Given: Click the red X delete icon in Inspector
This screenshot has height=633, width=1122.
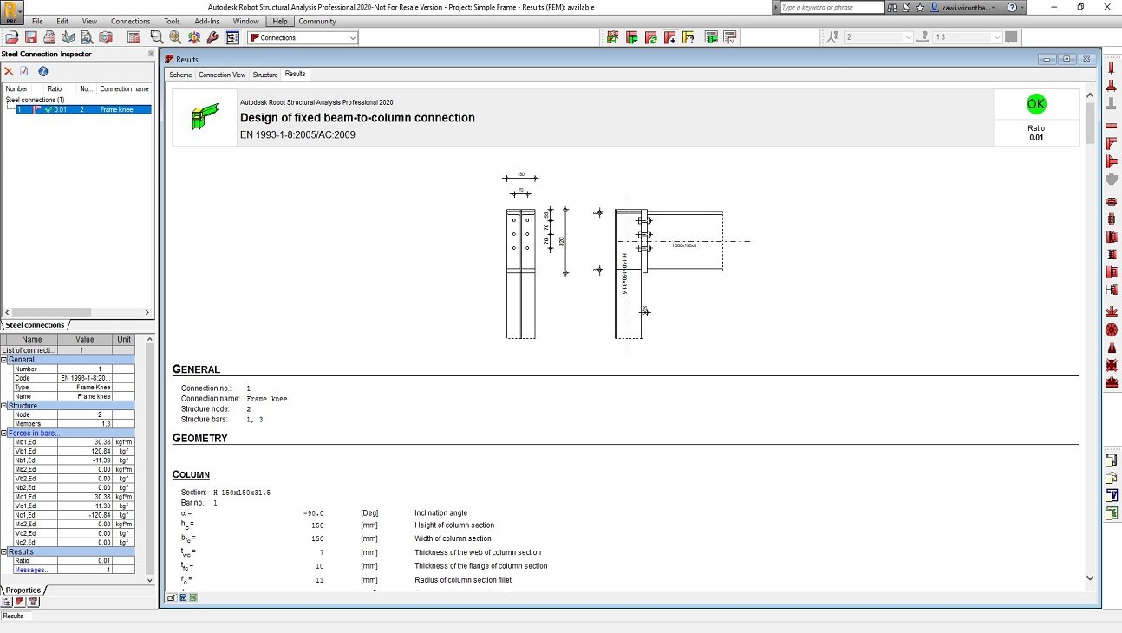Looking at the screenshot, I should click(x=9, y=71).
